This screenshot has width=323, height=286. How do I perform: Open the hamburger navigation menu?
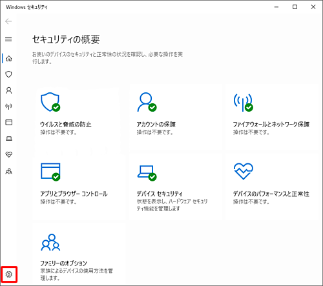point(8,39)
